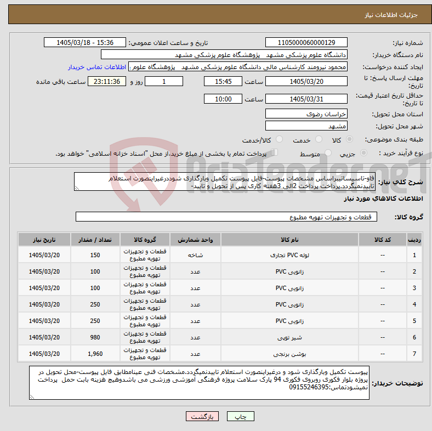The height and width of the screenshot is (431, 432).
Task: Click the جزئیات اطلاعات نیاز page header
Action: (x=391, y=15)
